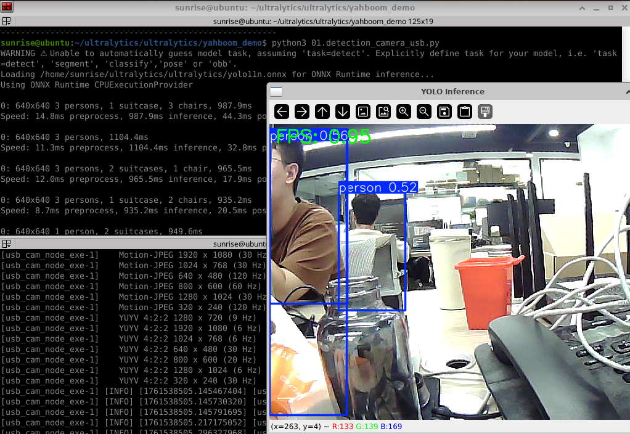Viewport: 630px width, 434px height.
Task: Click the YOLO Inference window title
Action: (x=452, y=92)
